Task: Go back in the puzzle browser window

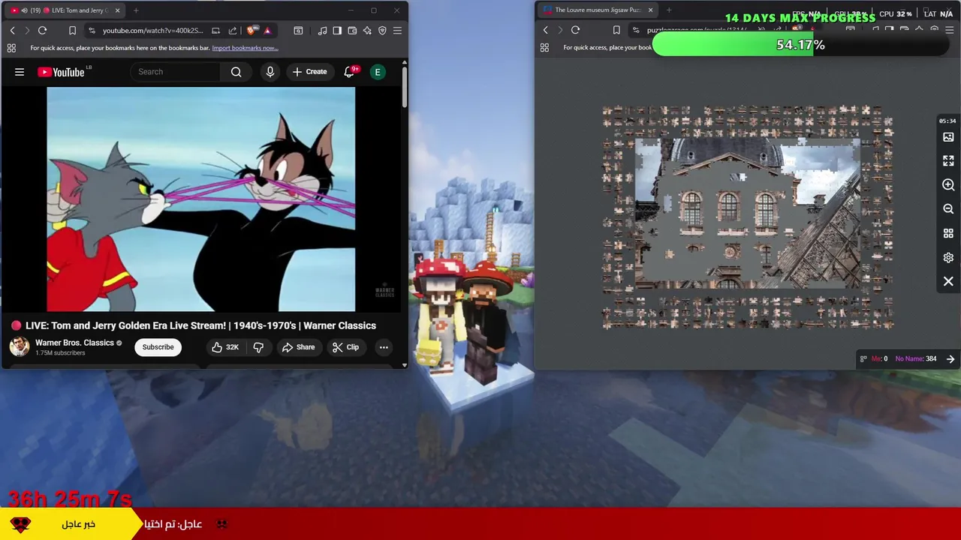Action: (546, 30)
